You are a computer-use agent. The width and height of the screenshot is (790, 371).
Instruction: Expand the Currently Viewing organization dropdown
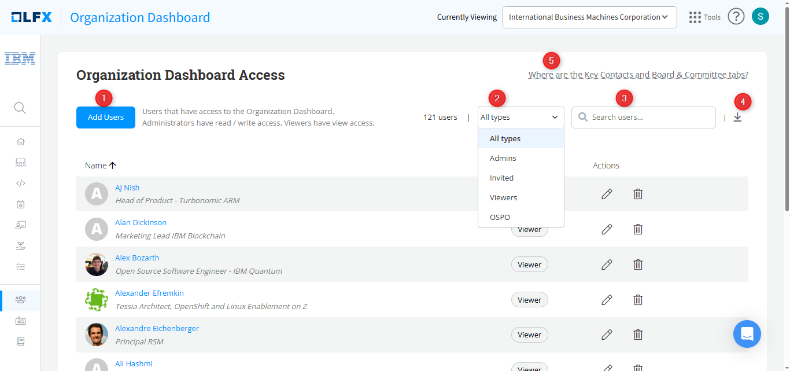click(589, 17)
